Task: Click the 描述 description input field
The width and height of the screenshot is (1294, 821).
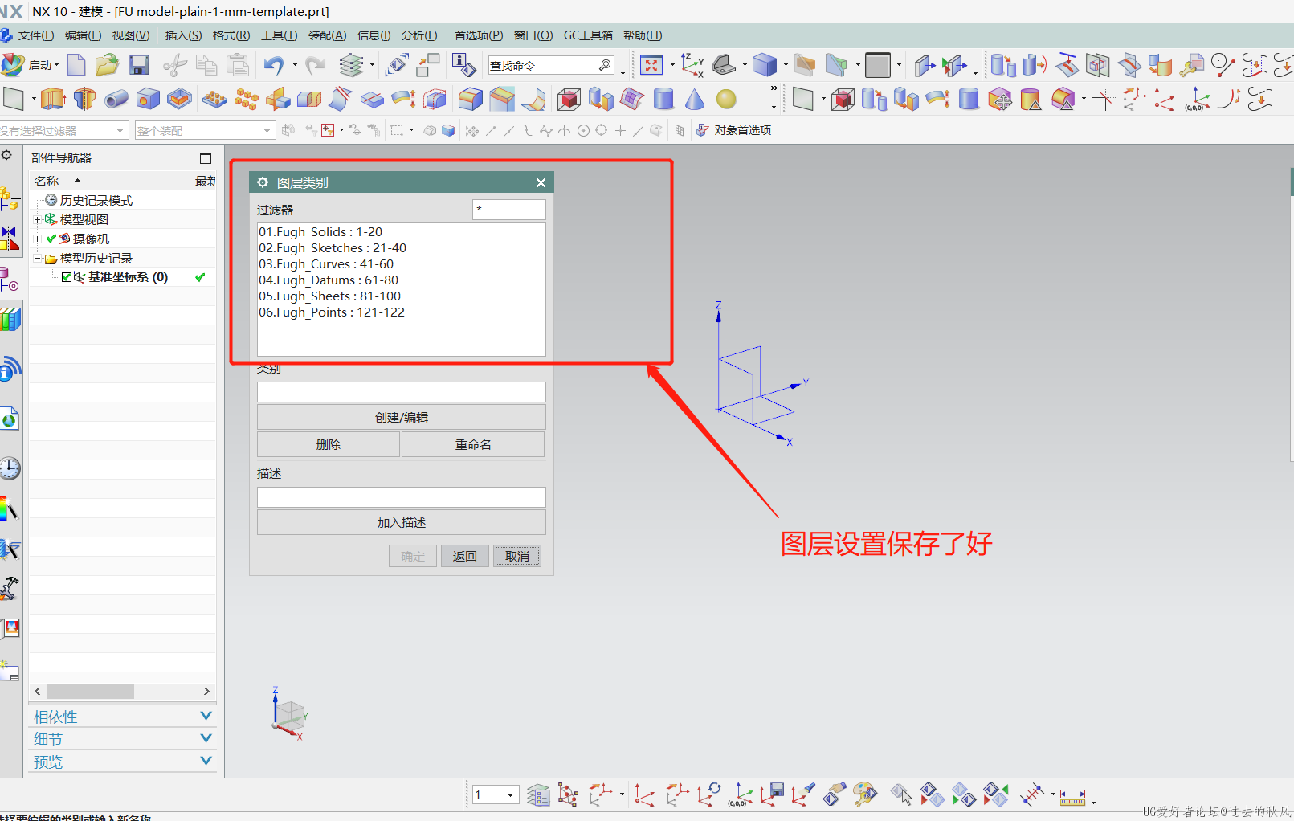Action: click(x=402, y=497)
